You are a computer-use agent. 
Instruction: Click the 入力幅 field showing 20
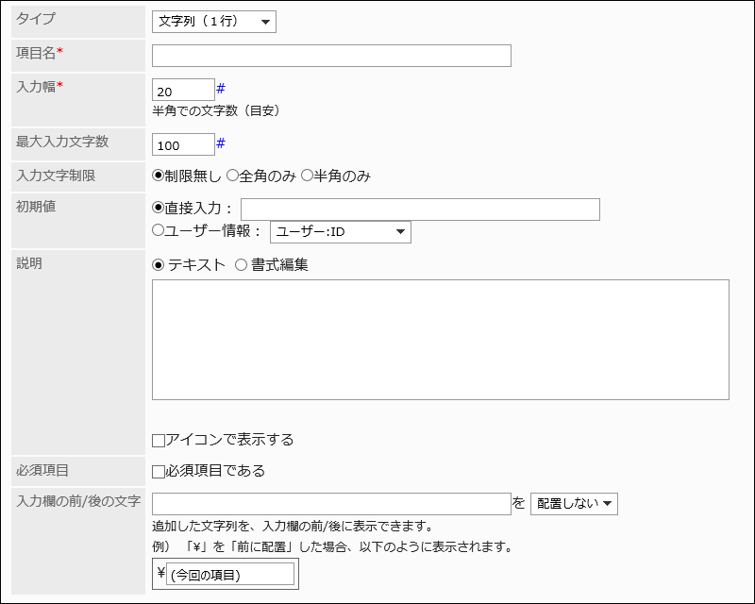click(183, 90)
